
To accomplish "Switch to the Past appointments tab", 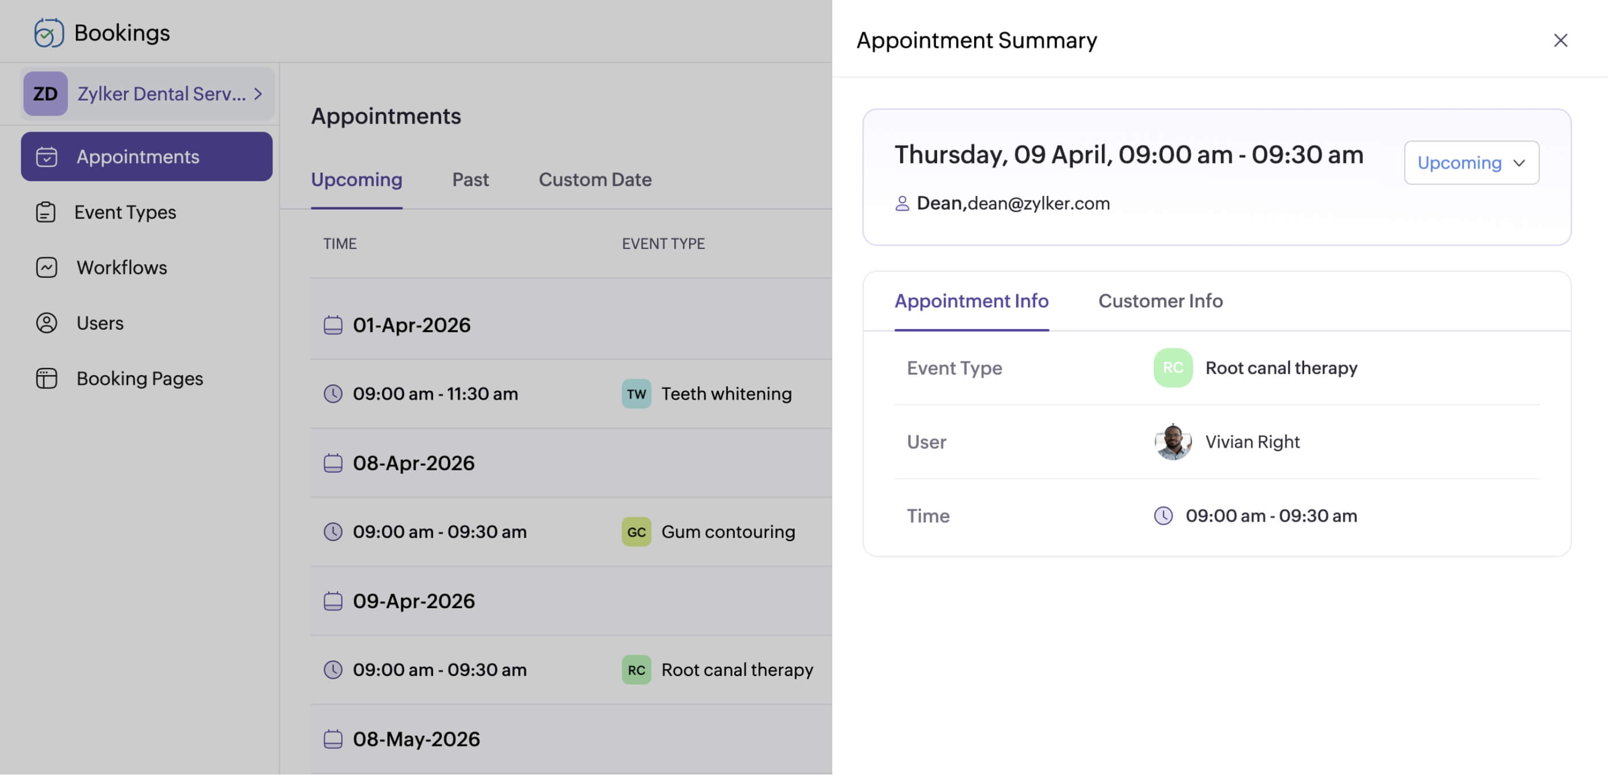I will coord(470,179).
